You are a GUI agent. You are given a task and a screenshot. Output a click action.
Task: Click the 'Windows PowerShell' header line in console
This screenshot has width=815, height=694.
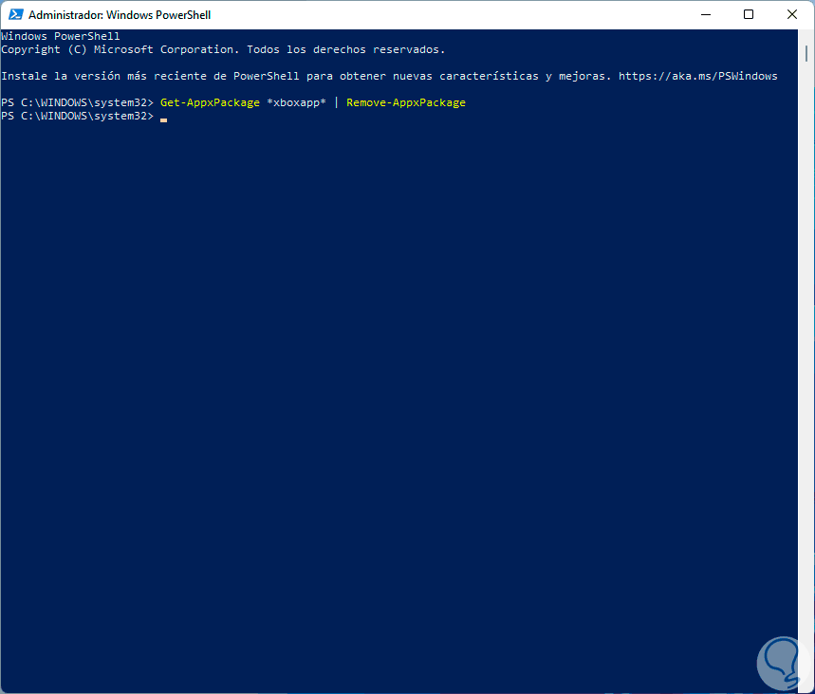(61, 36)
